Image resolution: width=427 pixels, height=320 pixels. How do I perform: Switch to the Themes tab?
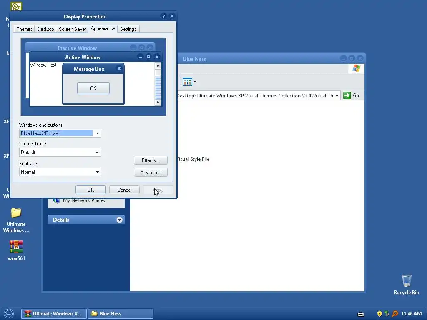(24, 29)
